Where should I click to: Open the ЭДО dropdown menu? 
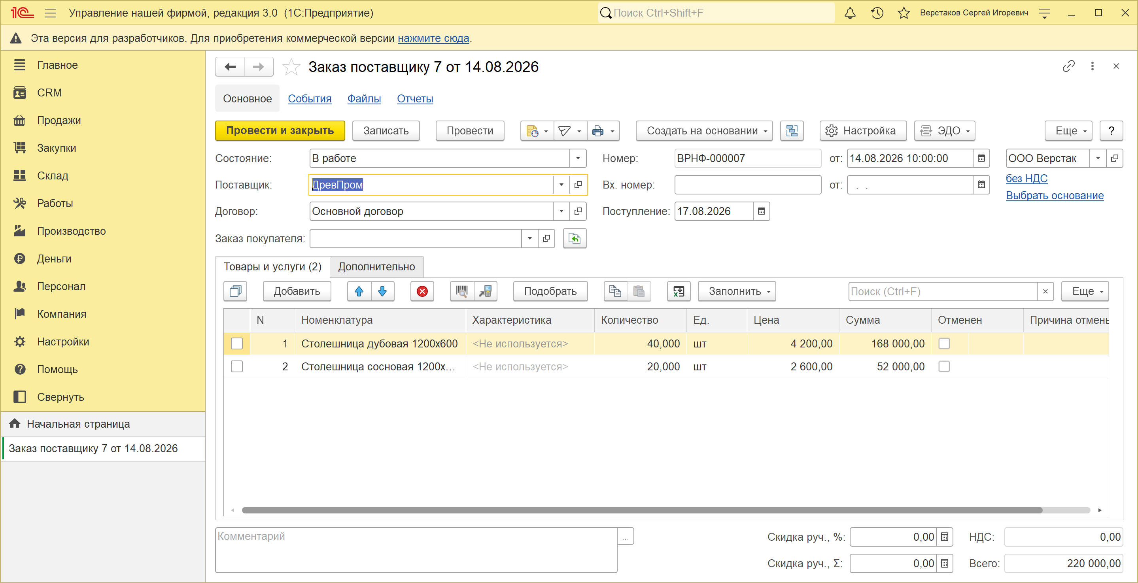point(945,131)
